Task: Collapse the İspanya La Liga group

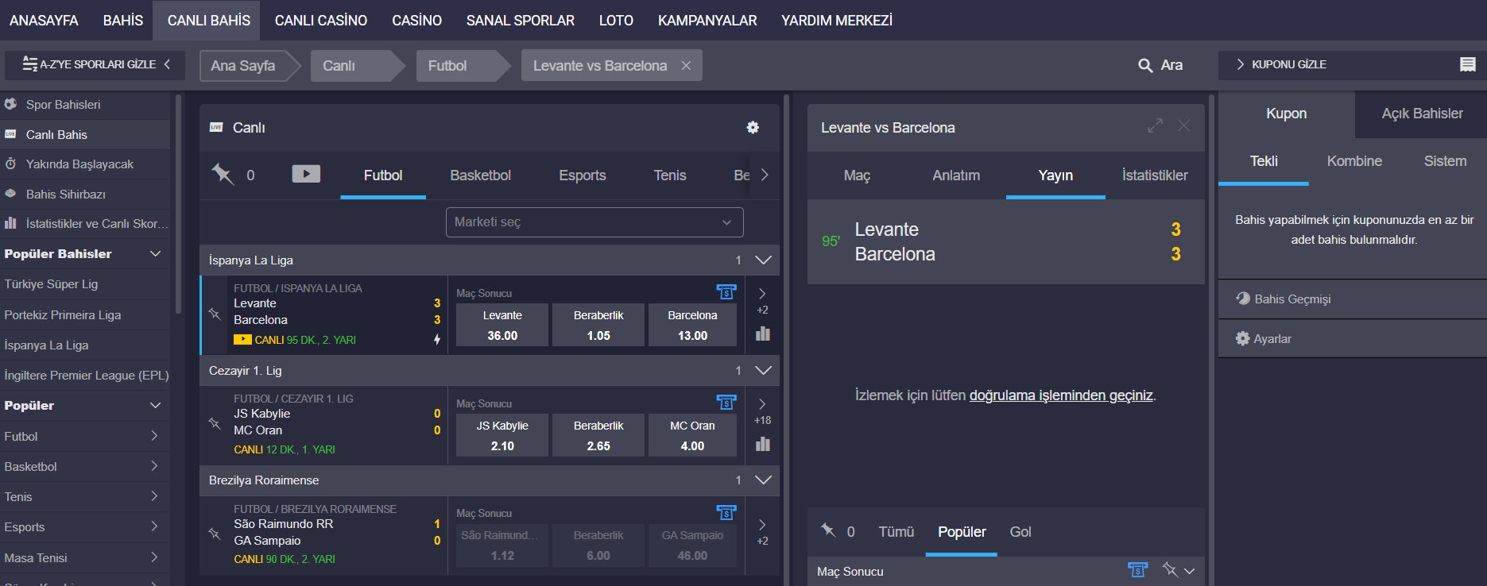Action: (763, 260)
